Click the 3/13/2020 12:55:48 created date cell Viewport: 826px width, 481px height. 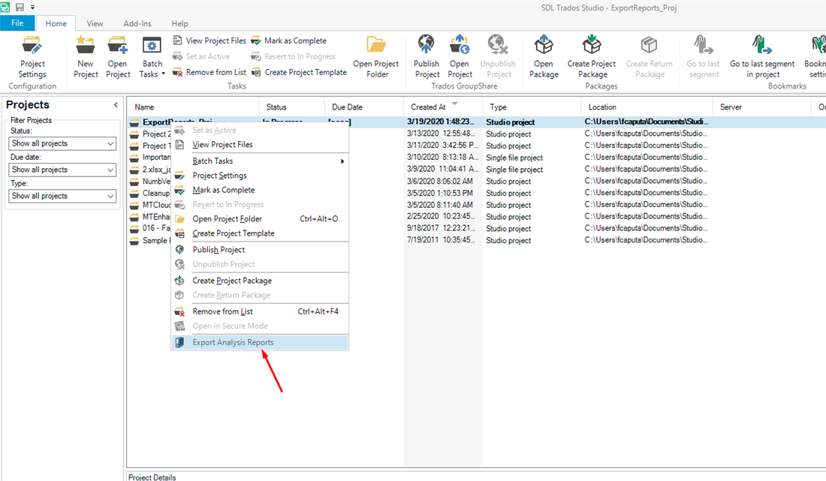pyautogui.click(x=442, y=134)
